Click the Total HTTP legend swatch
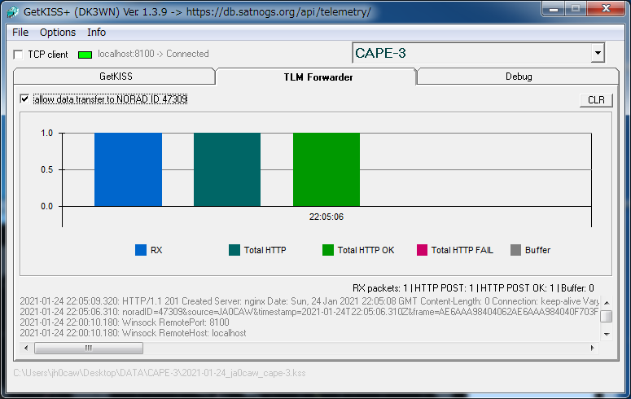This screenshot has height=399, width=631. (x=234, y=250)
